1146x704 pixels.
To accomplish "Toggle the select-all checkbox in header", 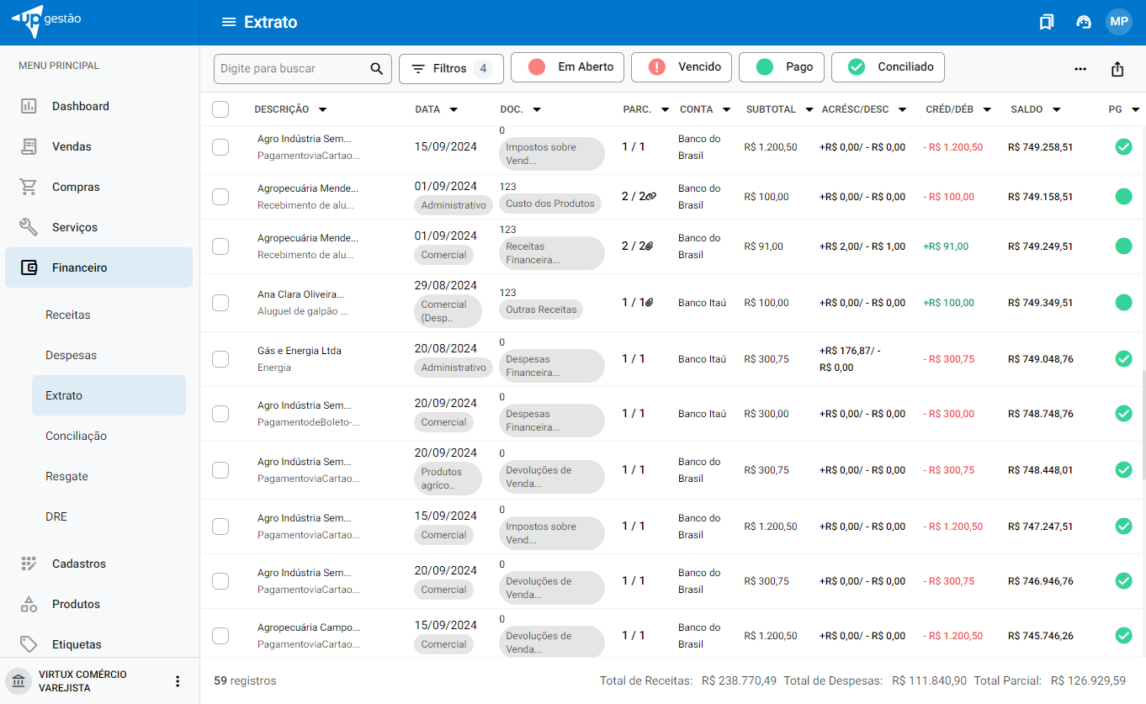I will [x=220, y=109].
